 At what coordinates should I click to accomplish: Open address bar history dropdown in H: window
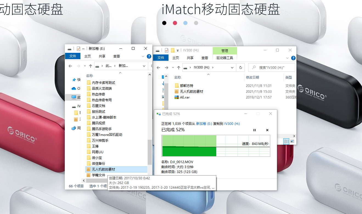click(x=232, y=68)
